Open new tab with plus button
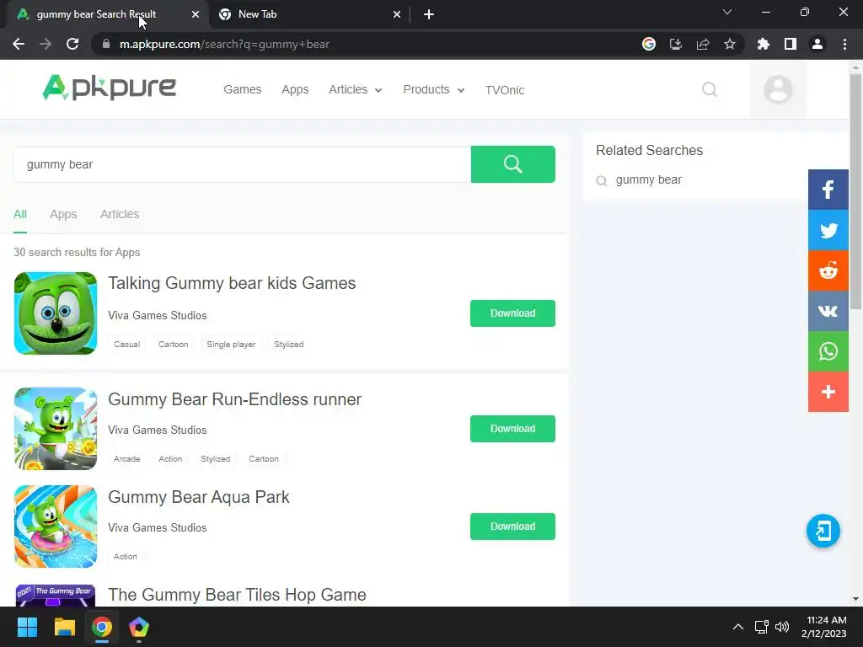 [429, 14]
